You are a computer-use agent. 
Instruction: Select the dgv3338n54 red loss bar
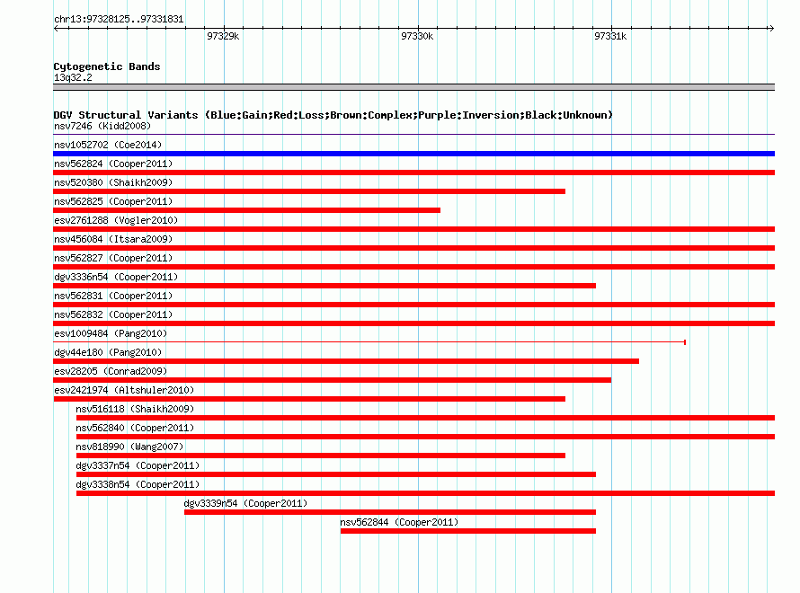tap(425, 493)
